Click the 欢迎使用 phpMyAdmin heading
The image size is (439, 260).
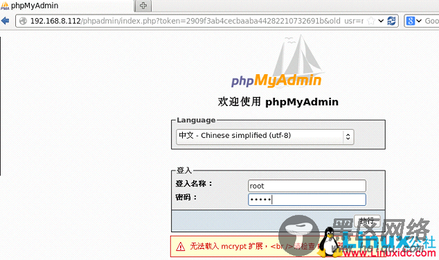(x=278, y=102)
